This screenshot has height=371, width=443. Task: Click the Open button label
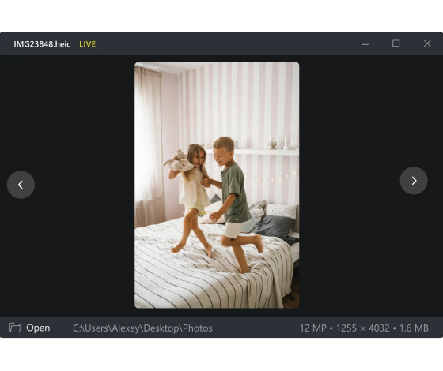[x=38, y=328]
